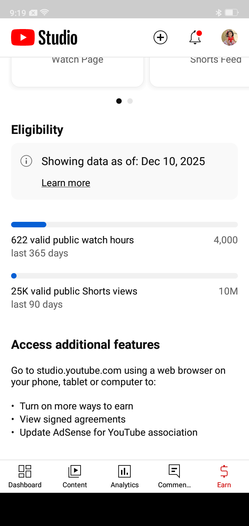Open the account profile picture
Screen dimensions: 249x526
(230, 37)
